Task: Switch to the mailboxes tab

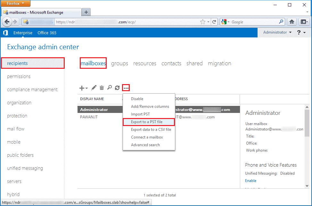Action: [93, 63]
